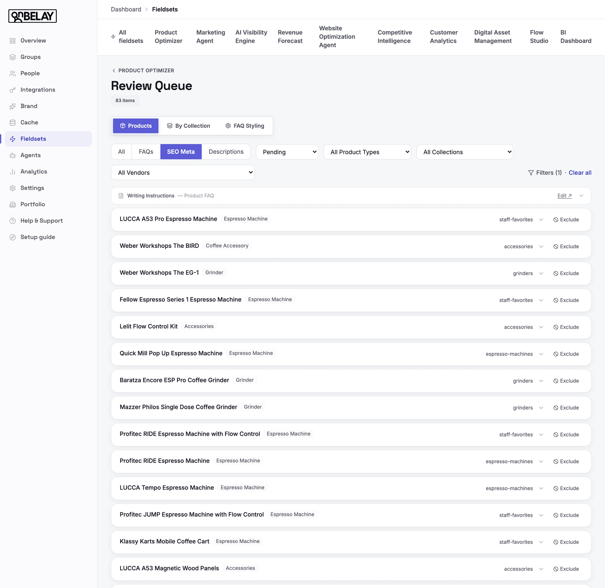Click the back chevron next to PRODUCT OPTIMIZER

[x=114, y=71]
